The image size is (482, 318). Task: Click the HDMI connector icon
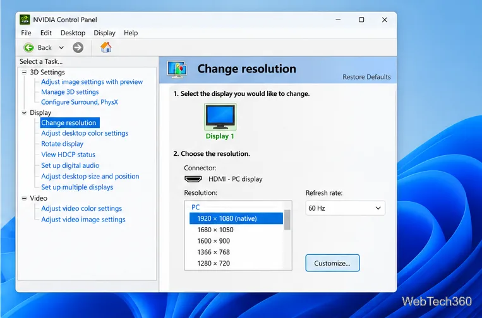point(193,179)
